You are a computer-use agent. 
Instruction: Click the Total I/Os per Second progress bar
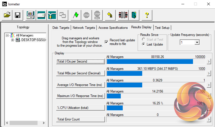tap(156, 62)
